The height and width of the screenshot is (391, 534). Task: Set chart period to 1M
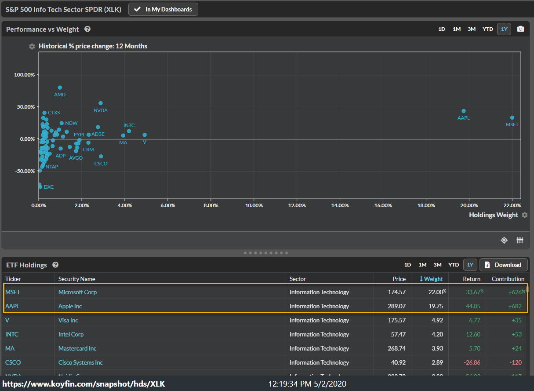pyautogui.click(x=457, y=29)
